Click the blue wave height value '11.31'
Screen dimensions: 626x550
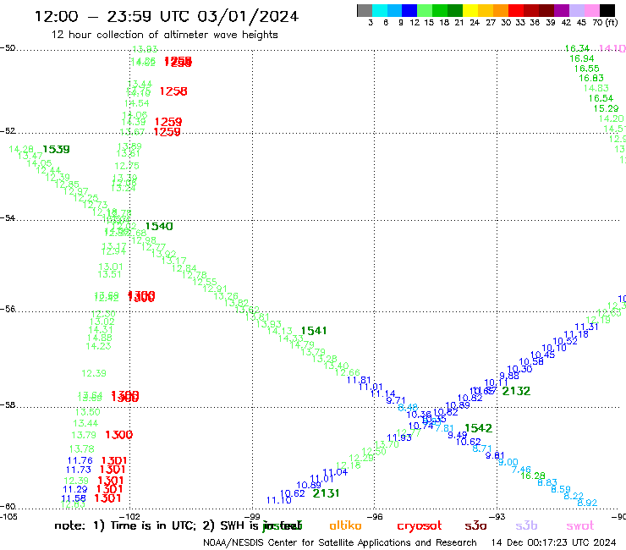[586, 327]
